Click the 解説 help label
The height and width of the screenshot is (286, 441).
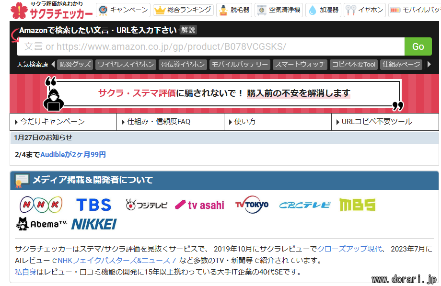pyautogui.click(x=188, y=30)
